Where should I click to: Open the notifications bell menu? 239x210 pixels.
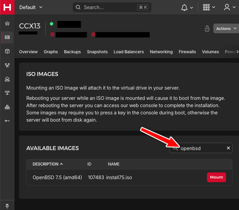pos(184,8)
